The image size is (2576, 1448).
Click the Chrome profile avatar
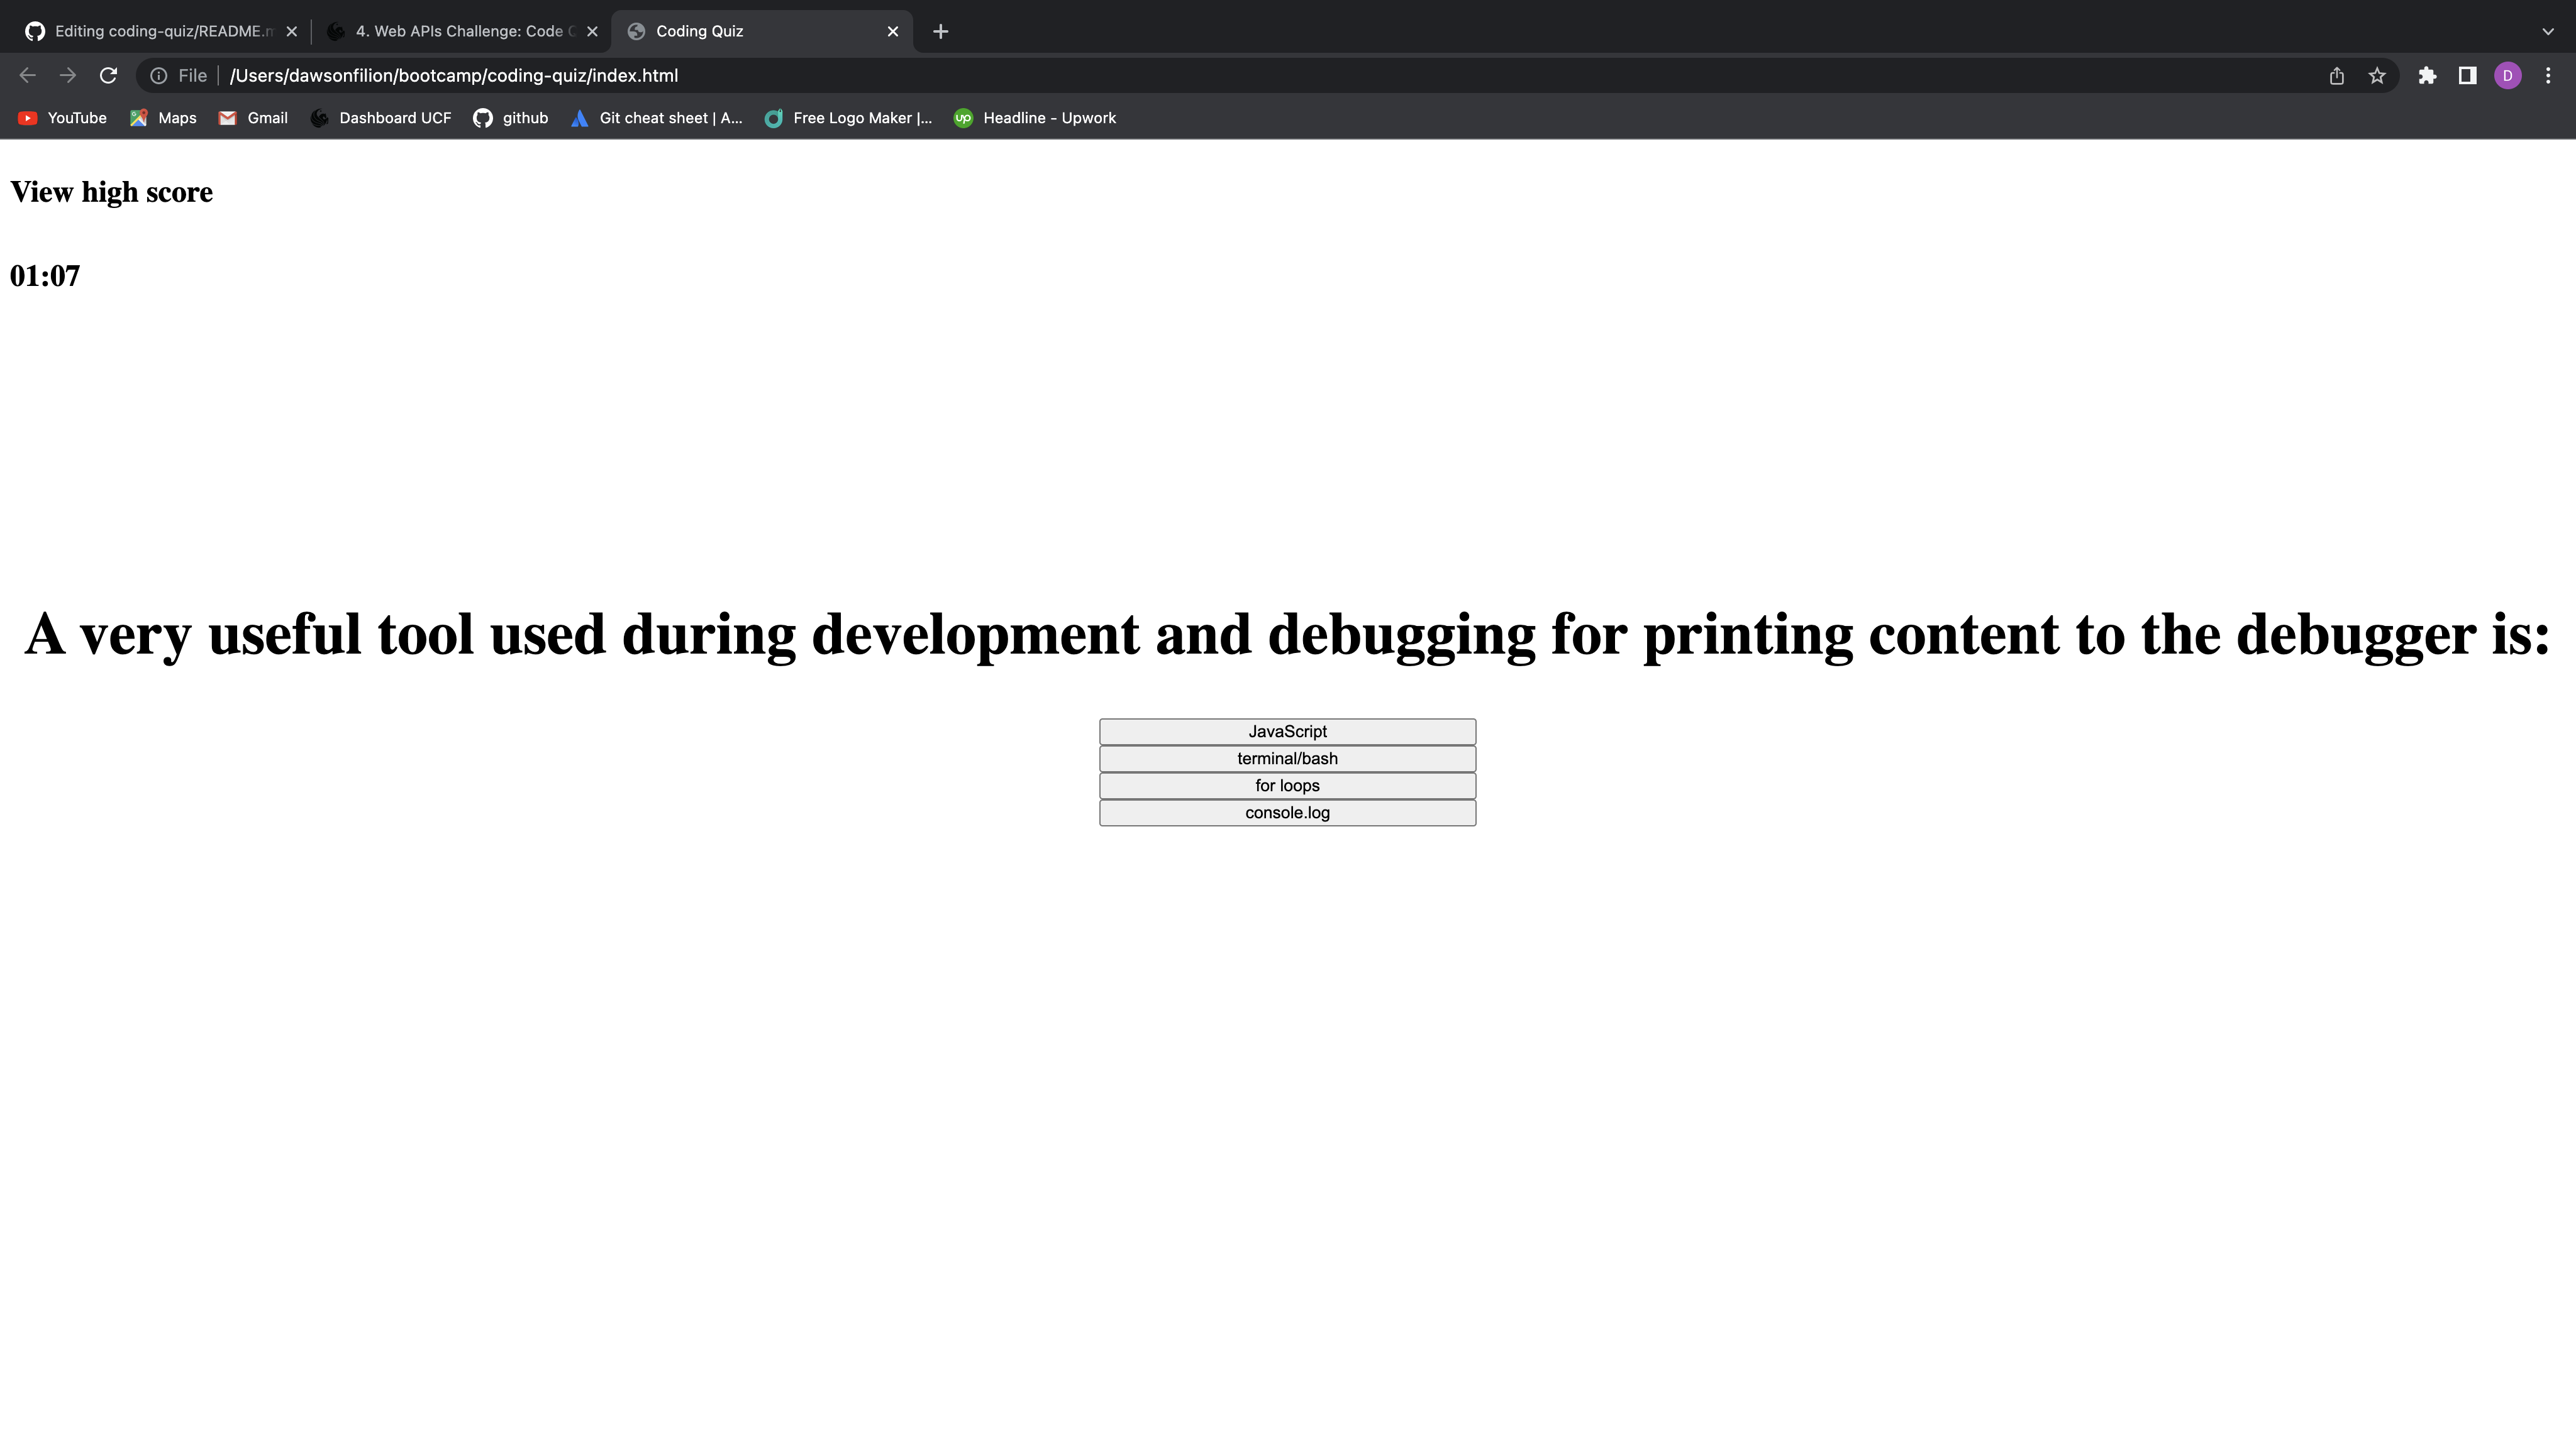click(x=2508, y=75)
